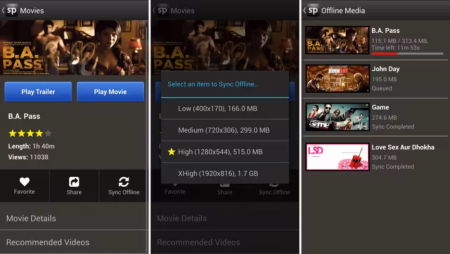Click Play Trailer button

[38, 92]
